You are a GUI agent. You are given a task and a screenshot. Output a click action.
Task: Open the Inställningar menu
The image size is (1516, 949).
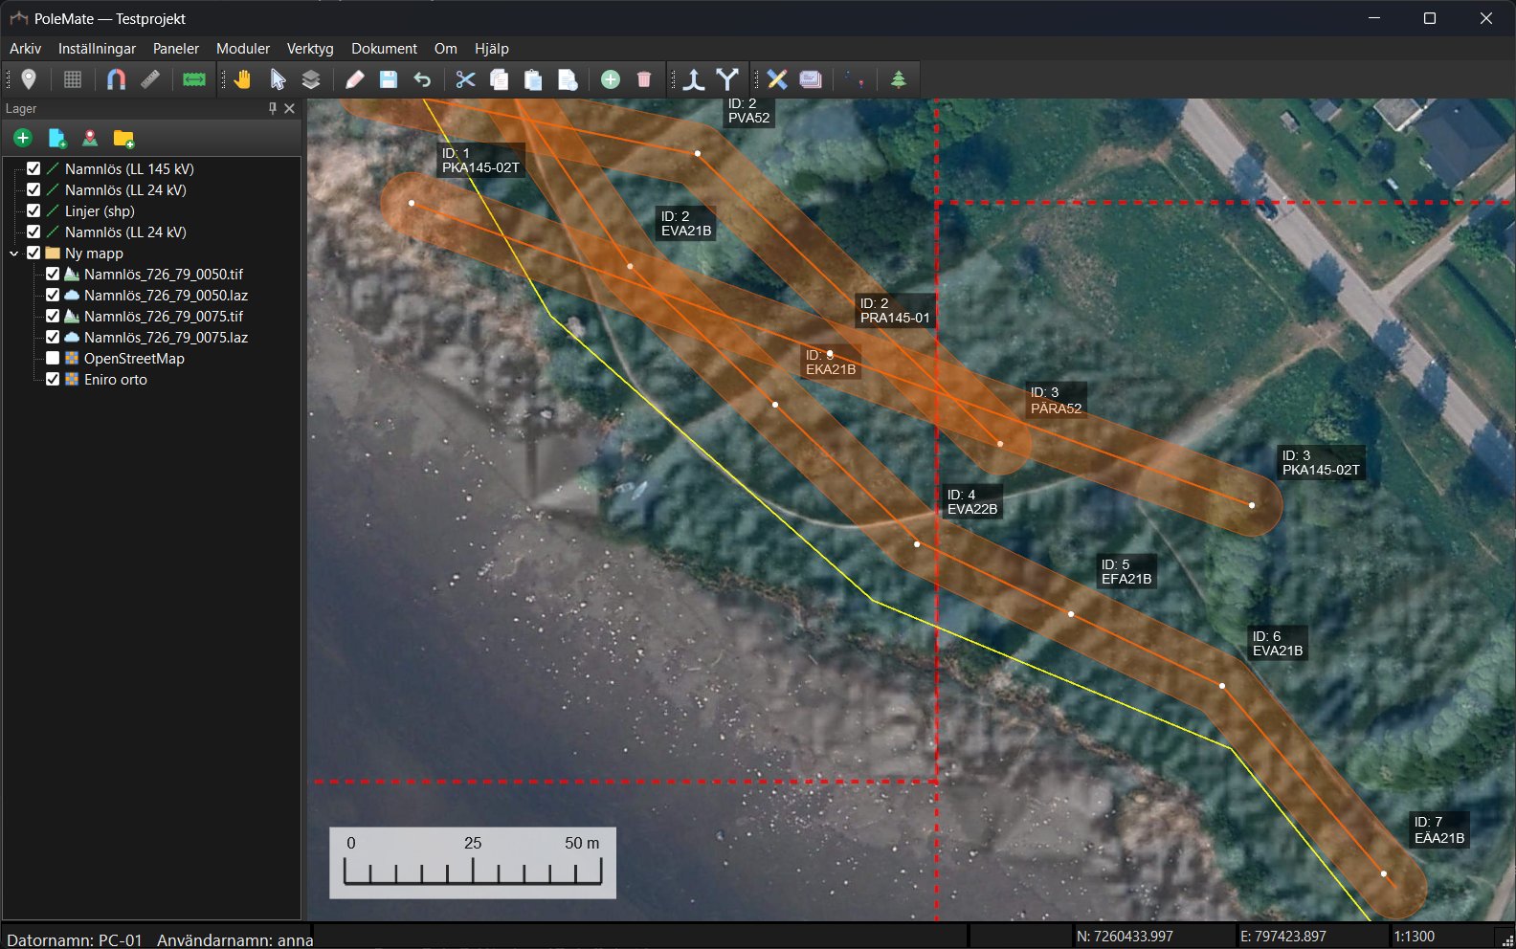click(x=97, y=49)
